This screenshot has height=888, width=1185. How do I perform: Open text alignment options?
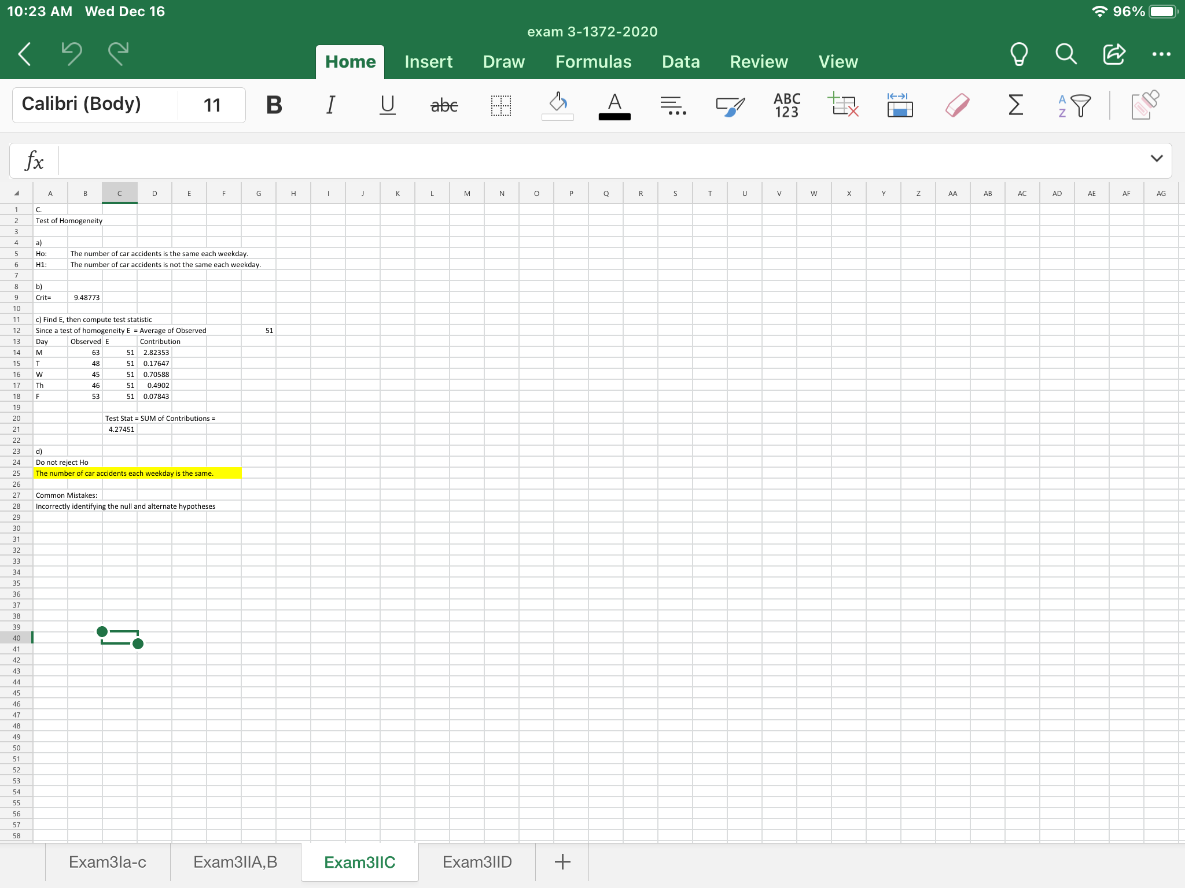[673, 105]
